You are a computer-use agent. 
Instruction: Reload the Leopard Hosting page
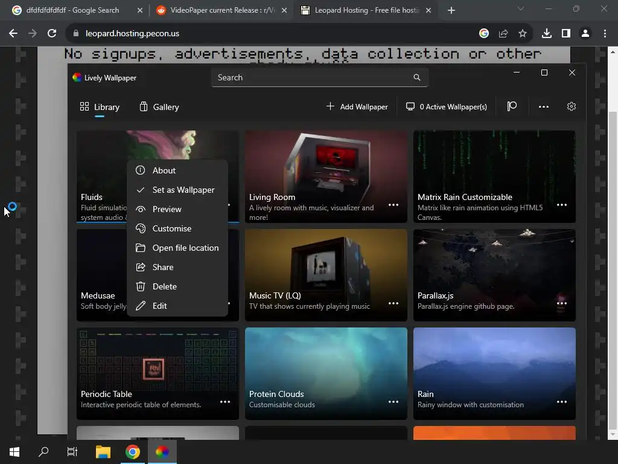pyautogui.click(x=52, y=34)
